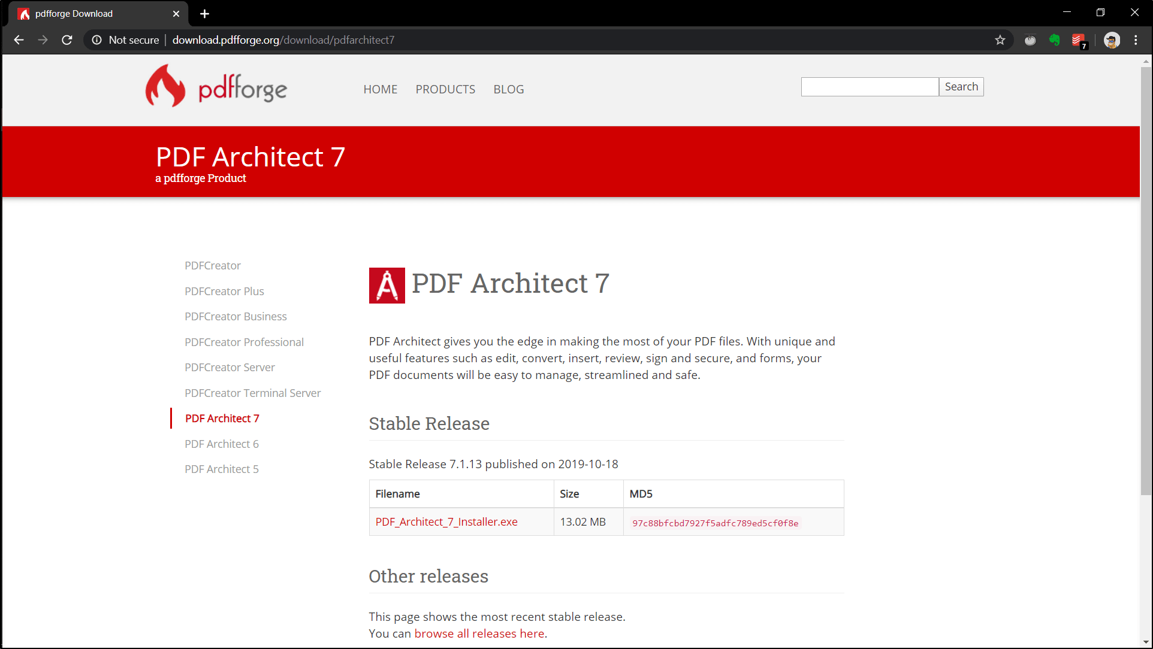Click the MD5 hash value
Screen dimensions: 1153x649
pyautogui.click(x=715, y=523)
